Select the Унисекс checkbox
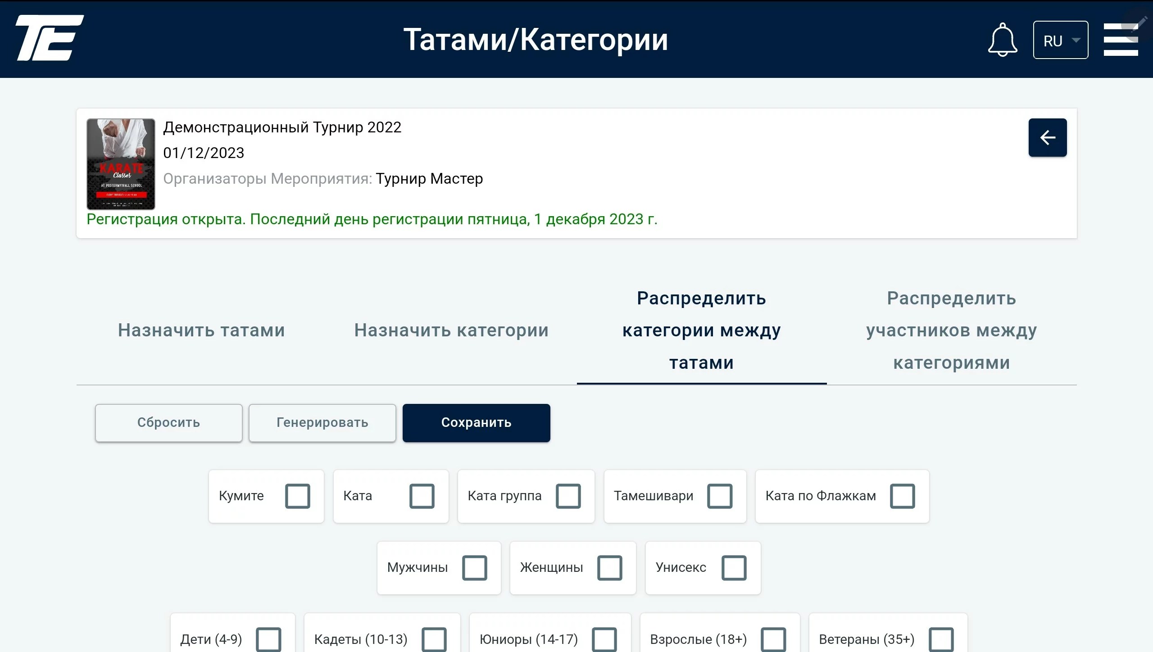 734,567
